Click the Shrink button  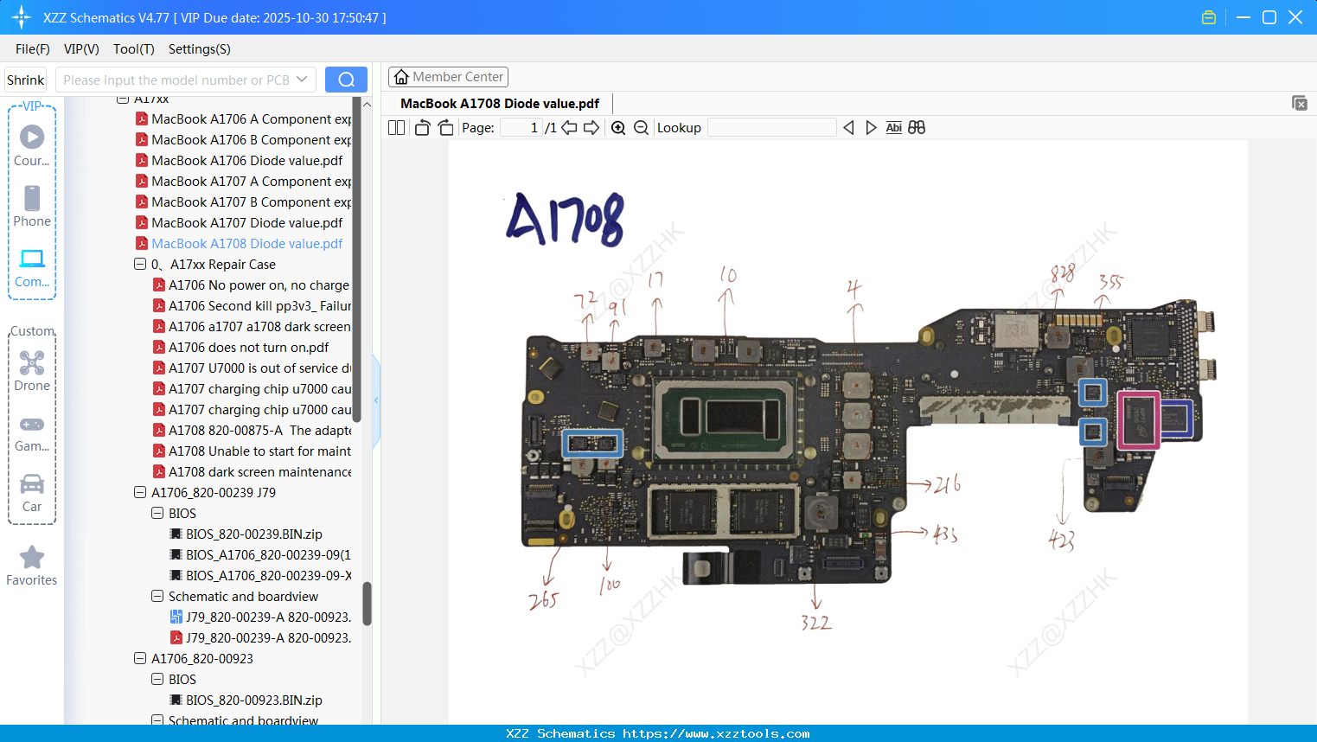26,80
